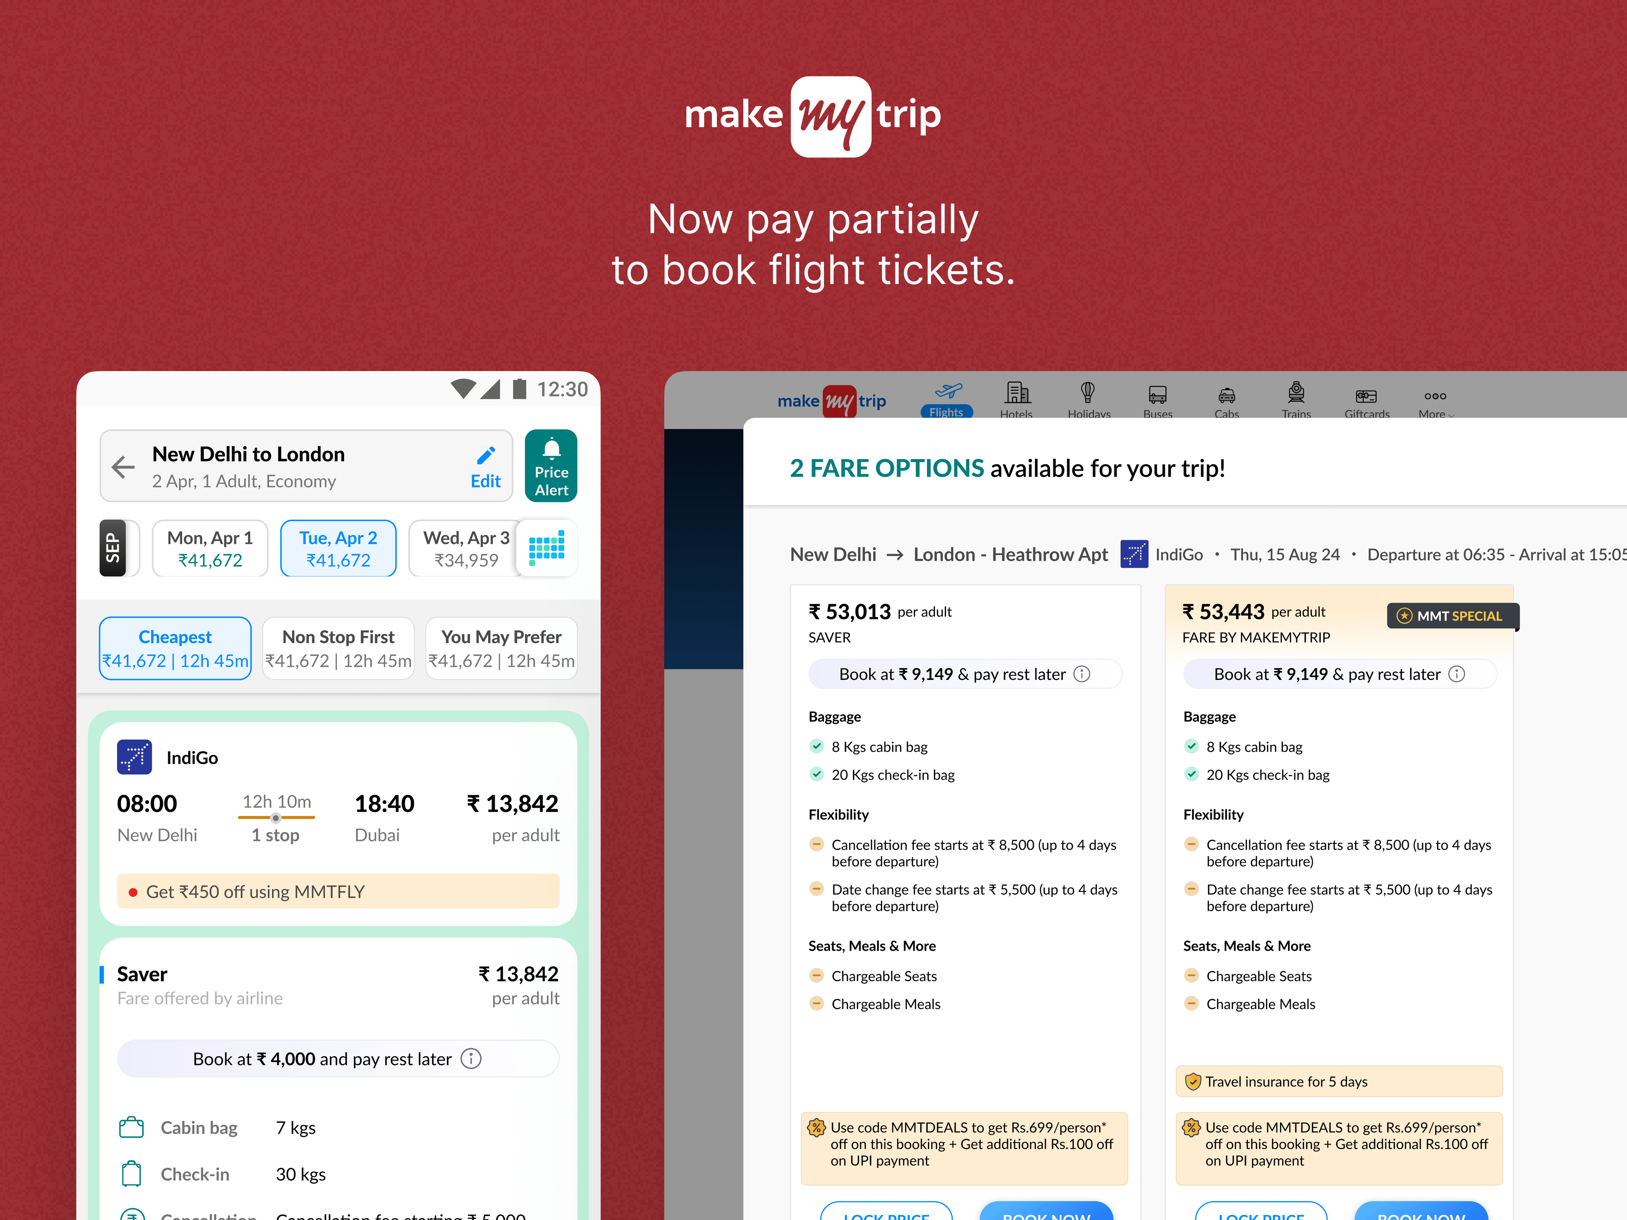
Task: Tap the back arrow in mobile search bar
Action: [123, 466]
